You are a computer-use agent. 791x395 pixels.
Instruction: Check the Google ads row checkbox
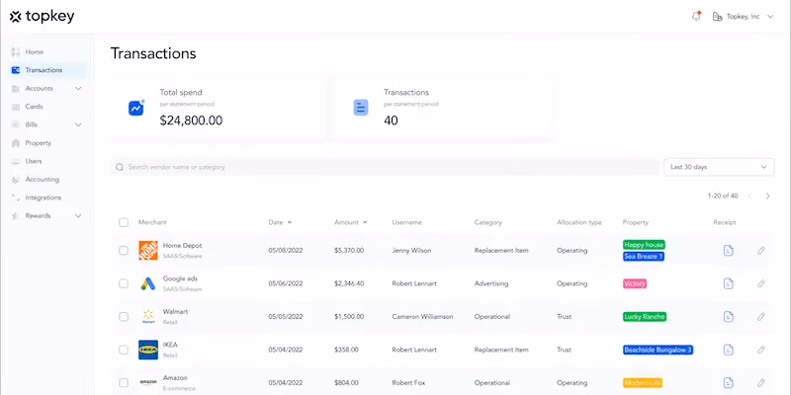(124, 283)
